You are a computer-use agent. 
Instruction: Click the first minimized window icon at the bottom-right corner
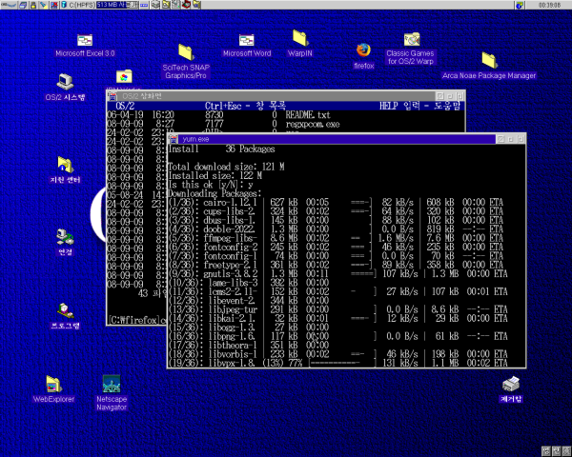(x=546, y=450)
